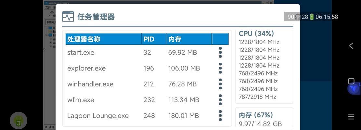Select the Lagoon Lounge.exe process row
This screenshot has height=130, width=361.
tap(147, 115)
